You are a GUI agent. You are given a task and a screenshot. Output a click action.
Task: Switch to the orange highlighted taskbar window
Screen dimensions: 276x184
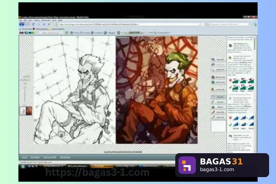pos(102,166)
